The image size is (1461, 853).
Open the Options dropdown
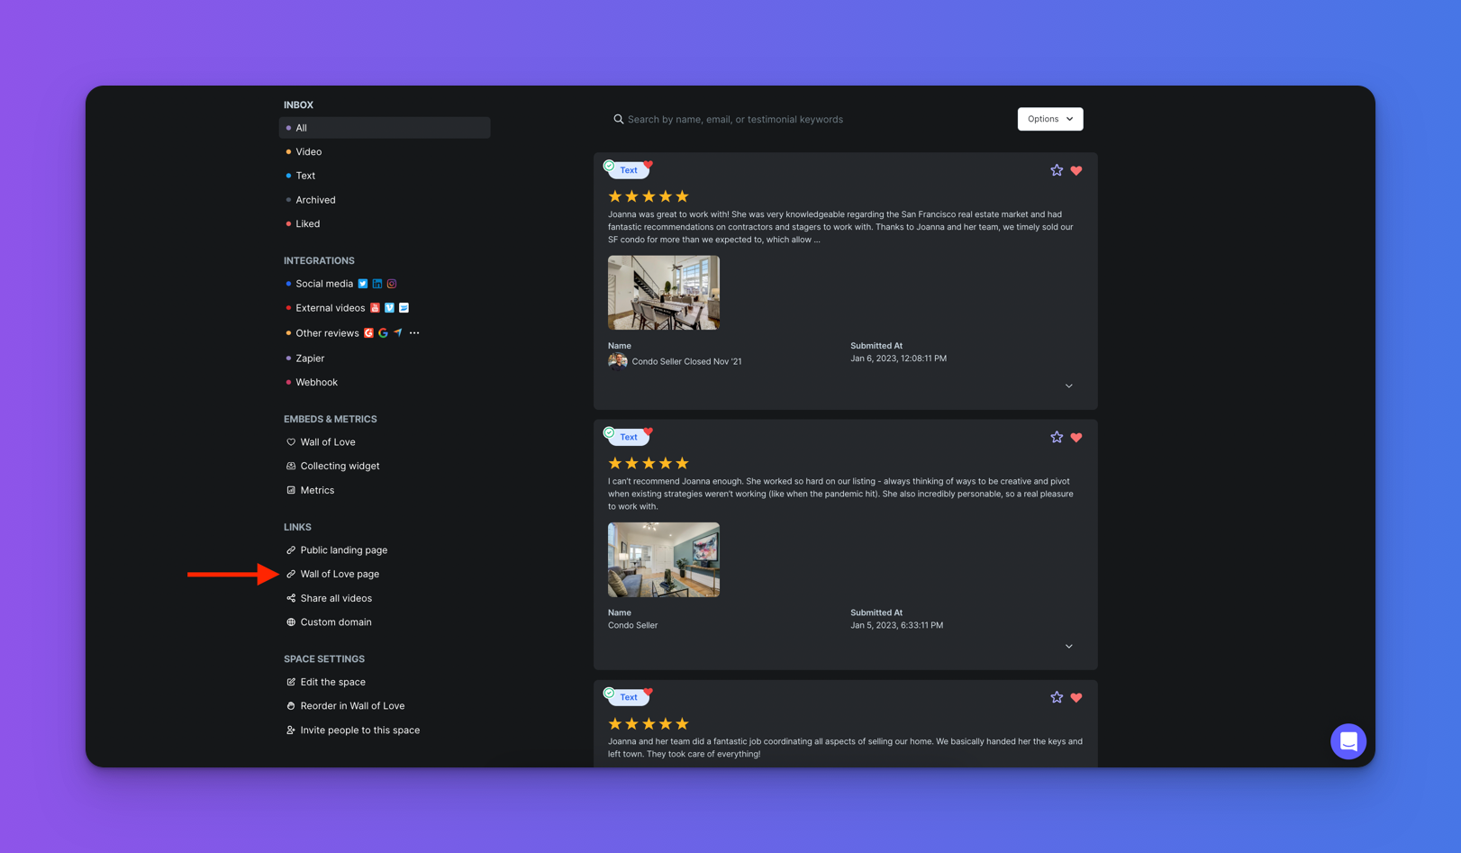[x=1049, y=119]
